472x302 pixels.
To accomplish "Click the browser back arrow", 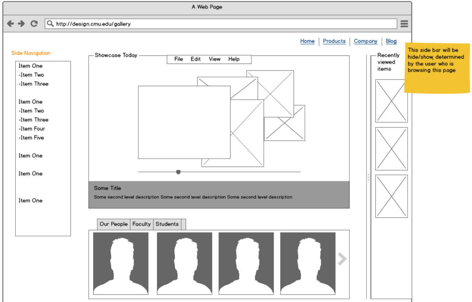I will [11, 24].
